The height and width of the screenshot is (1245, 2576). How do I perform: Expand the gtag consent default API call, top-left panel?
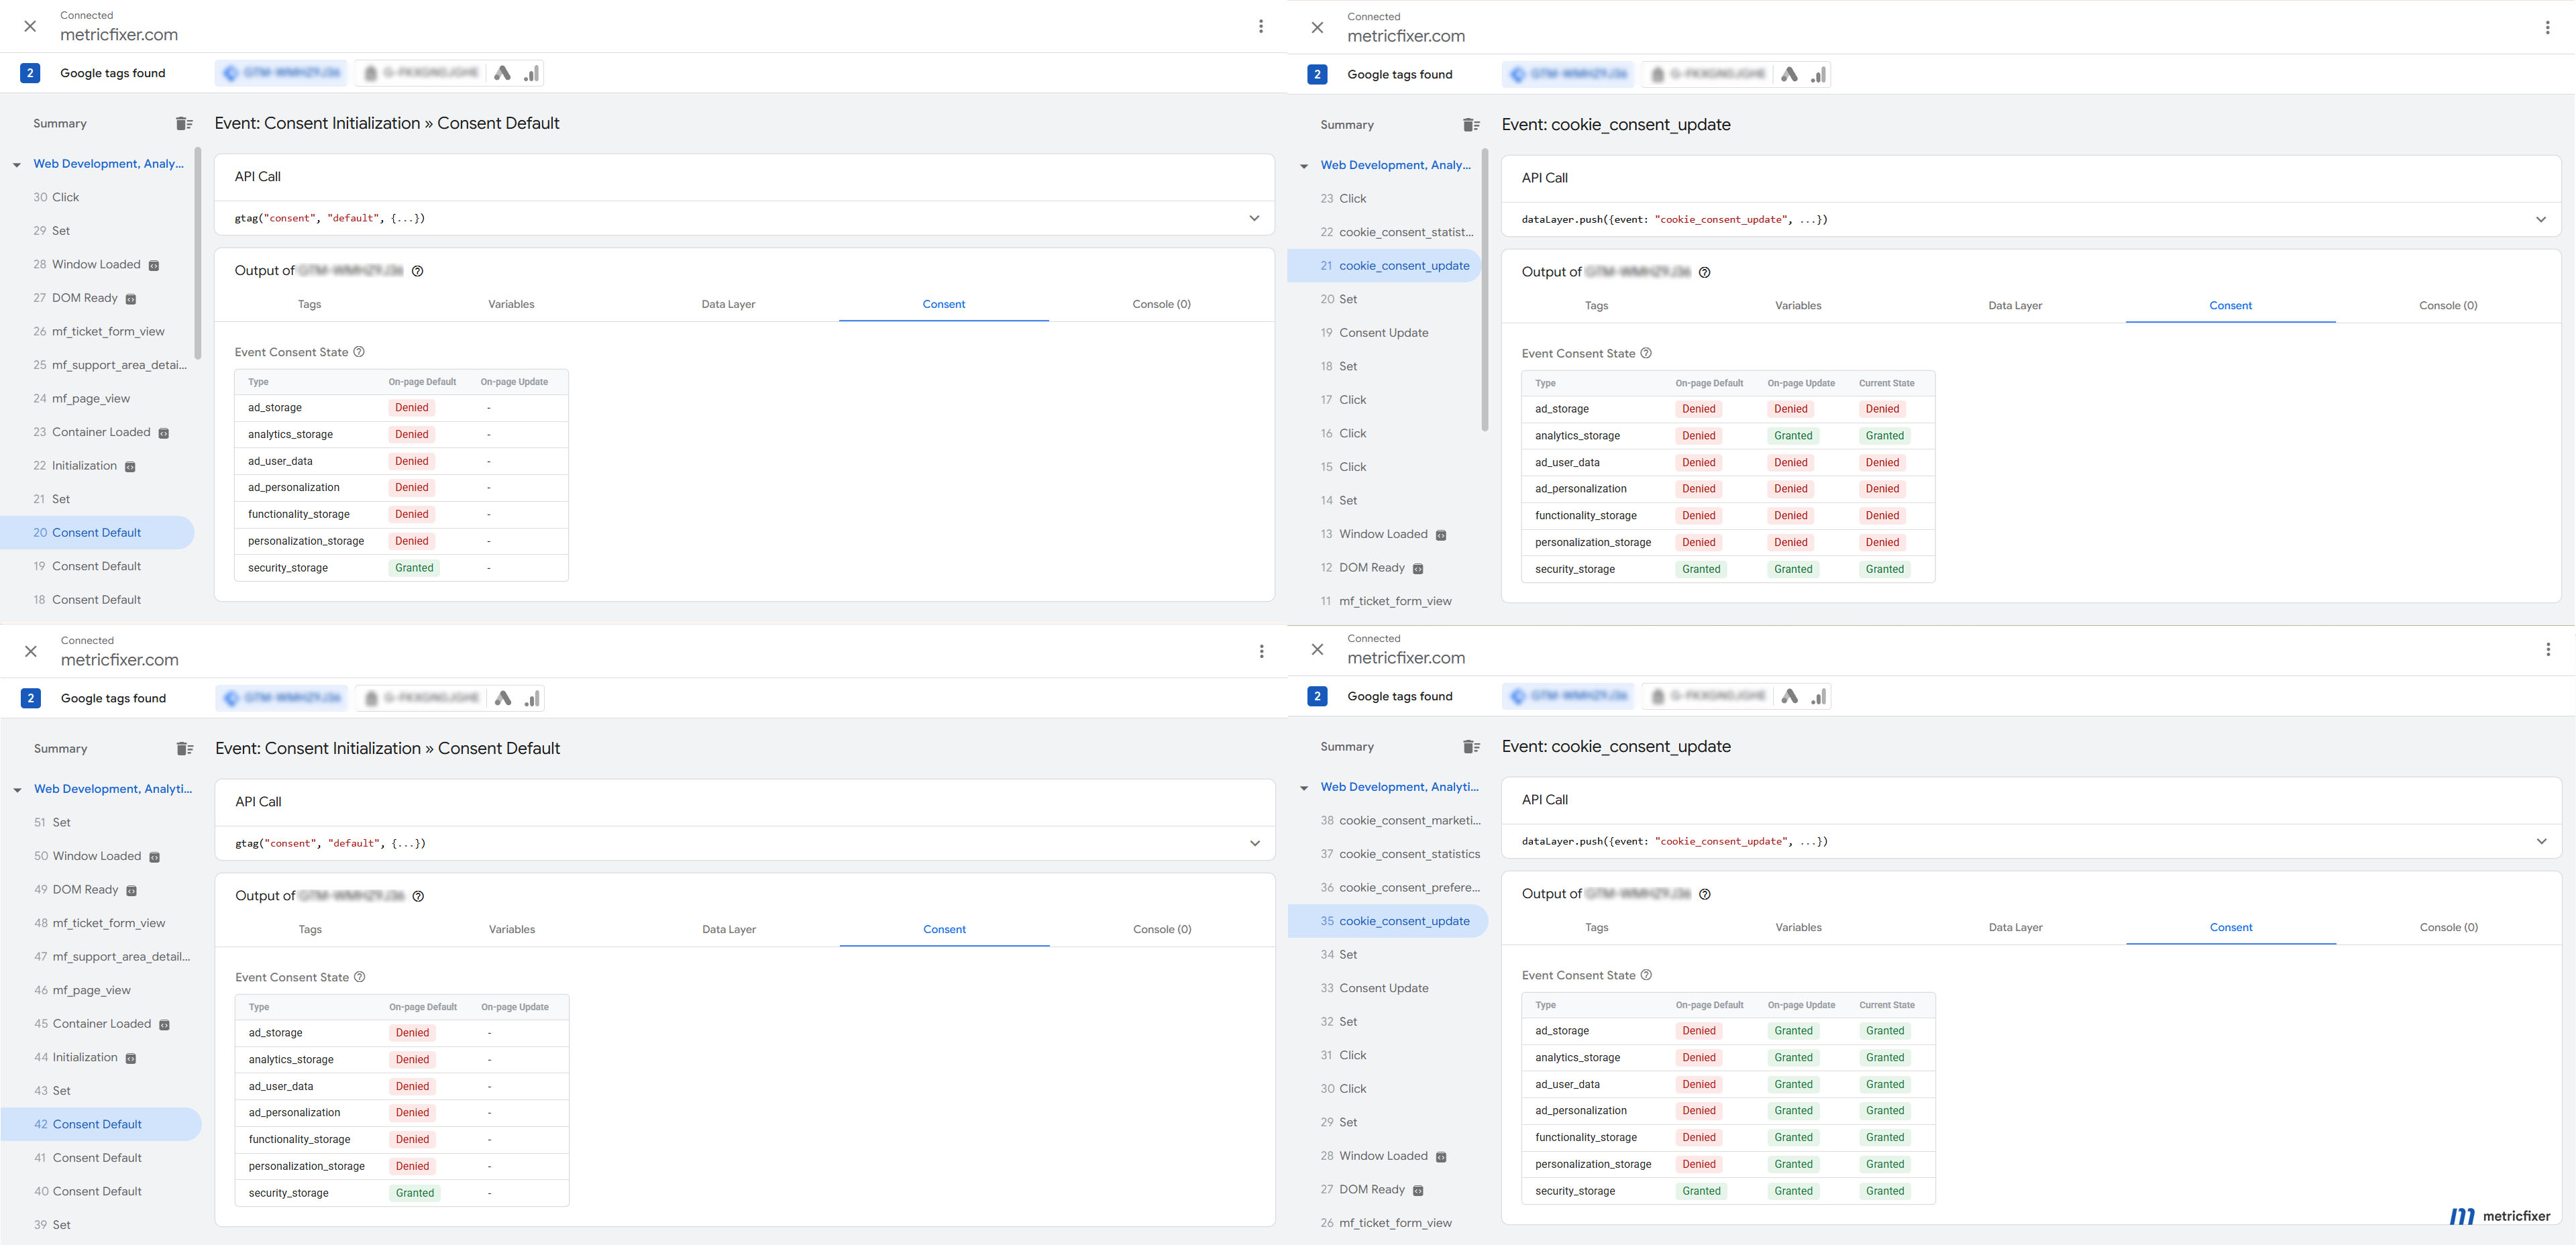[x=744, y=218]
